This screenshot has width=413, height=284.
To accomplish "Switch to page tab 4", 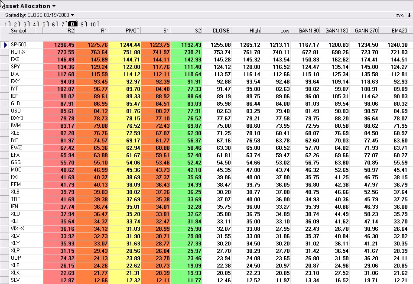I will click(34, 24).
